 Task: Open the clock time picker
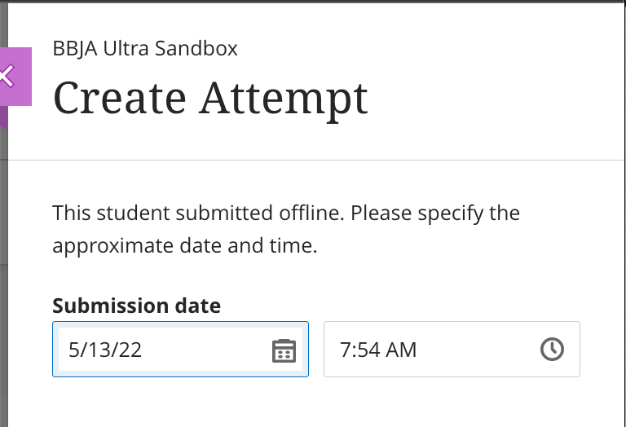(x=552, y=350)
